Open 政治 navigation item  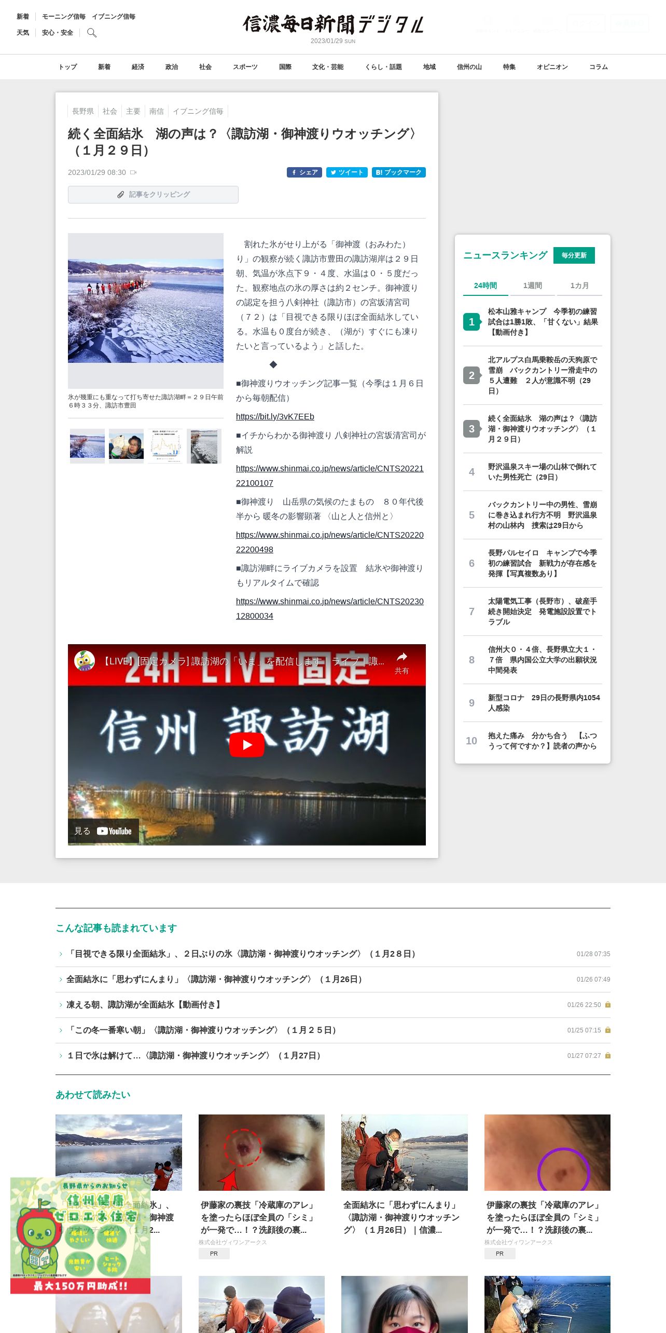pos(172,67)
